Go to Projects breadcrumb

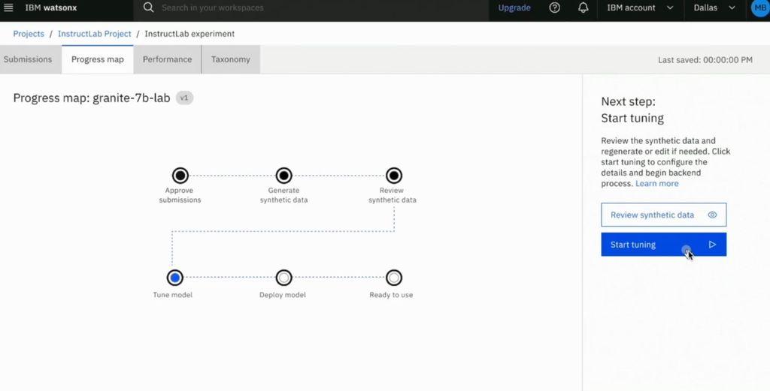pyautogui.click(x=29, y=34)
